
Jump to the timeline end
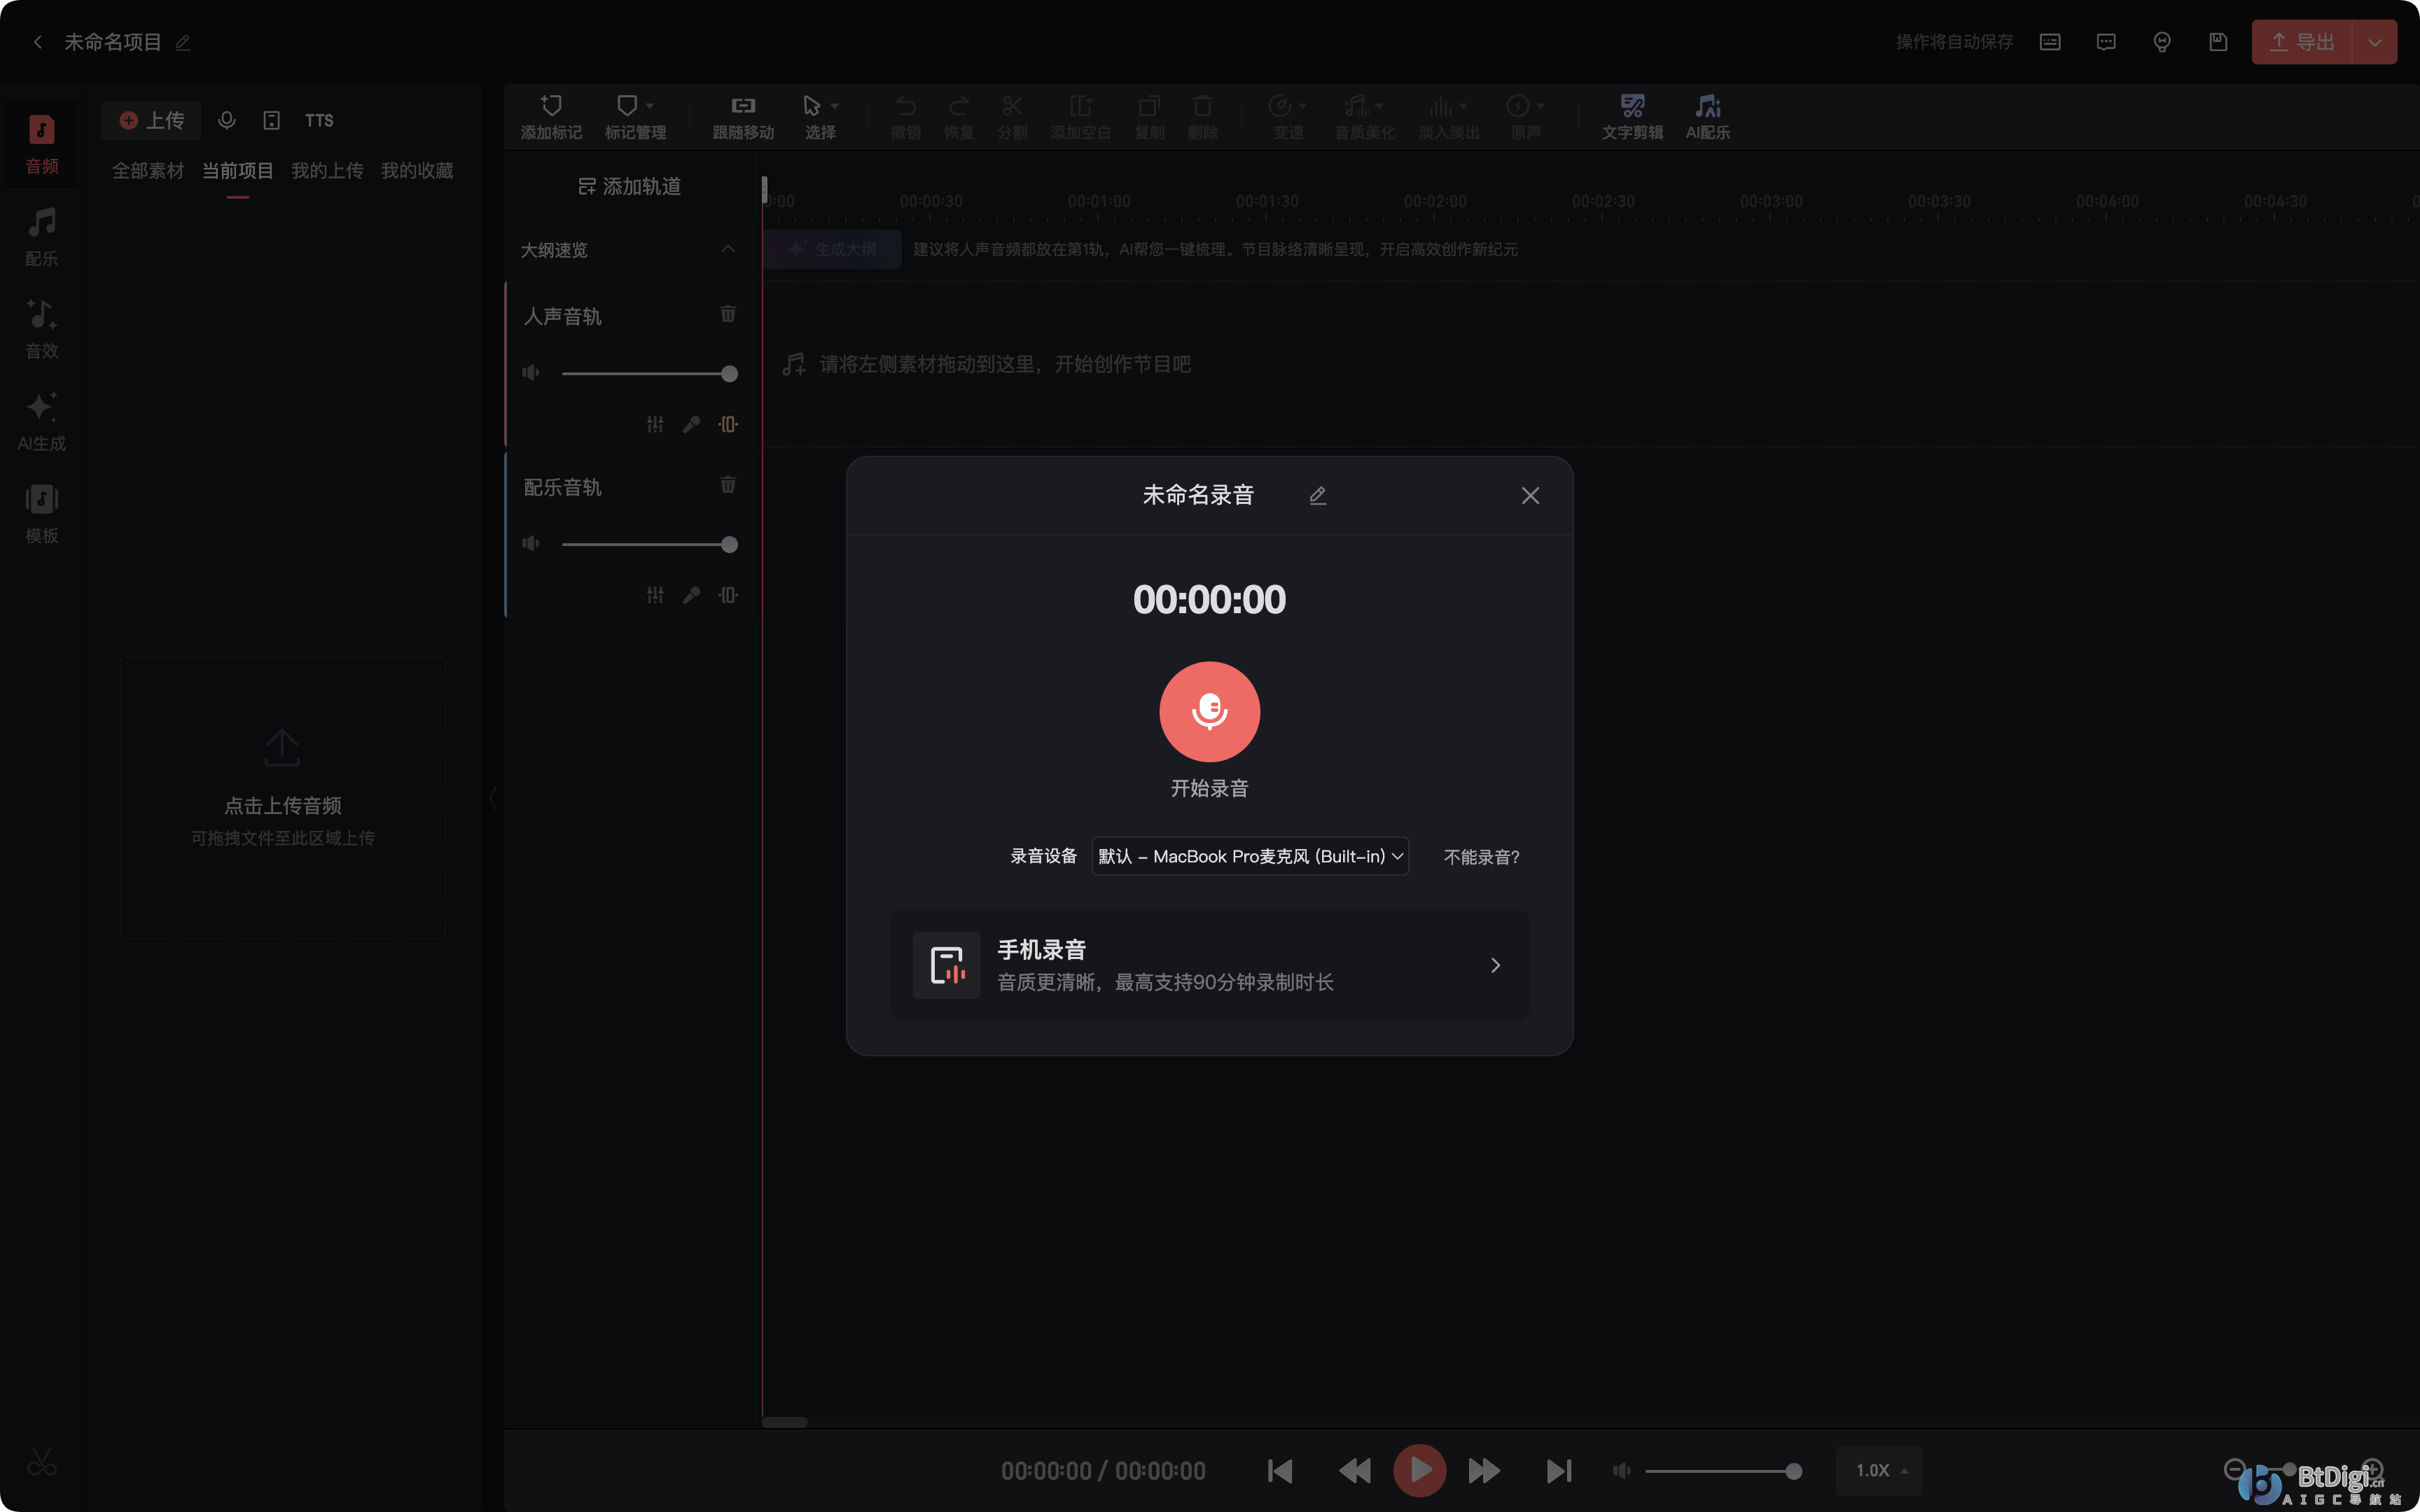point(1558,1470)
